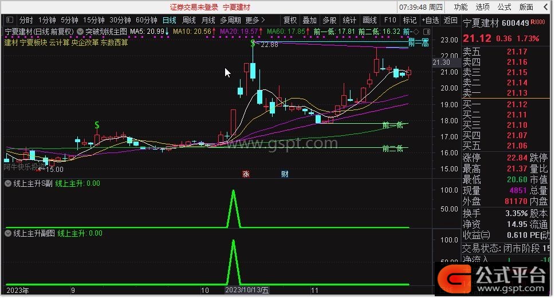This screenshot has width=555, height=298.
Task: Switch to 周线 weekly chart
Action: pos(188,20)
